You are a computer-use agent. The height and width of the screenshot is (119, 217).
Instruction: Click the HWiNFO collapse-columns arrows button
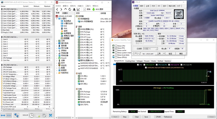point(9,115)
